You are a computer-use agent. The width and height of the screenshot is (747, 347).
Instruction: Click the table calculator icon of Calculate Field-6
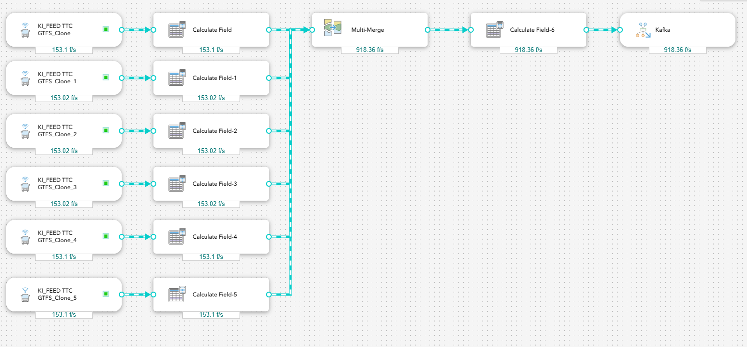click(x=494, y=29)
